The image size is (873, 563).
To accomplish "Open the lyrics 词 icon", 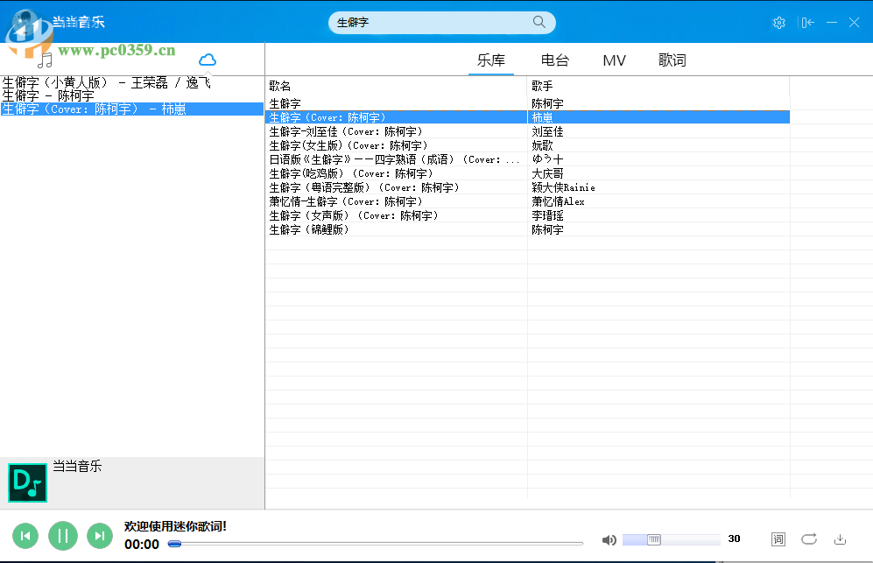I will pos(778,538).
